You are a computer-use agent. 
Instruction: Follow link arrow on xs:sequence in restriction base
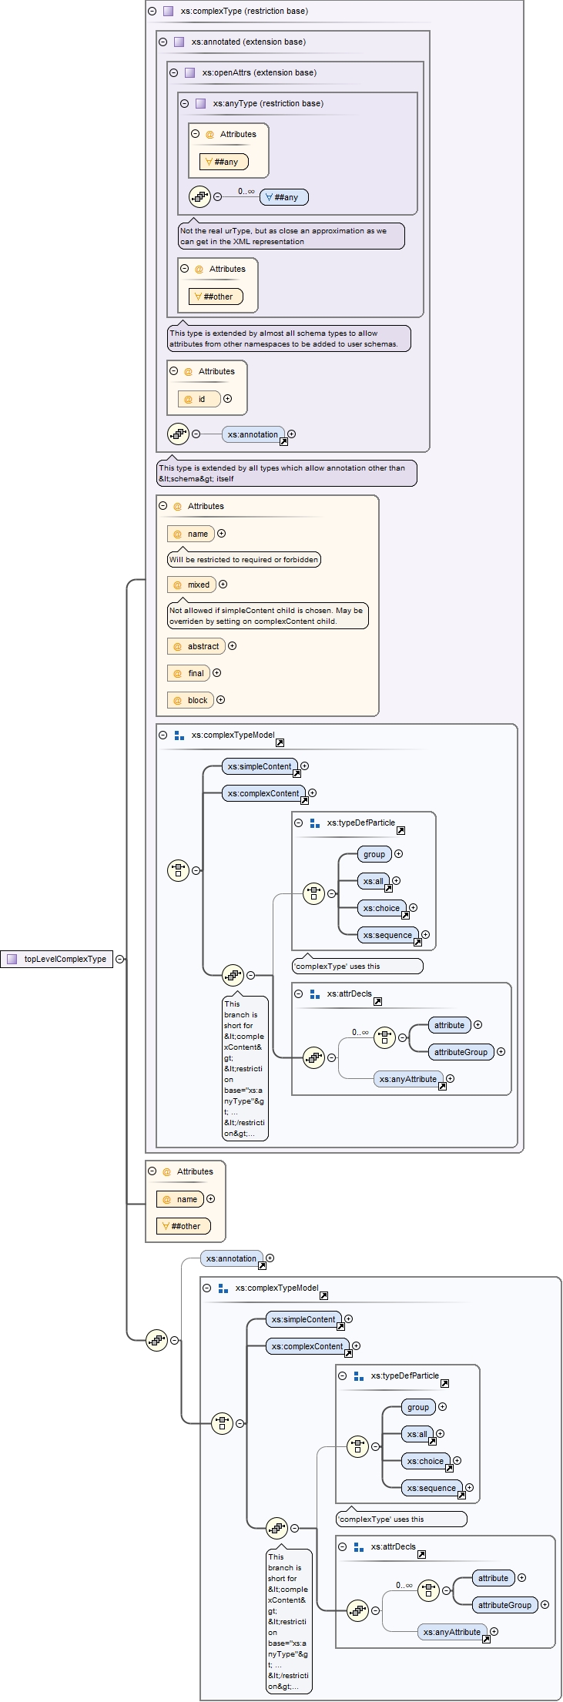[417, 942]
